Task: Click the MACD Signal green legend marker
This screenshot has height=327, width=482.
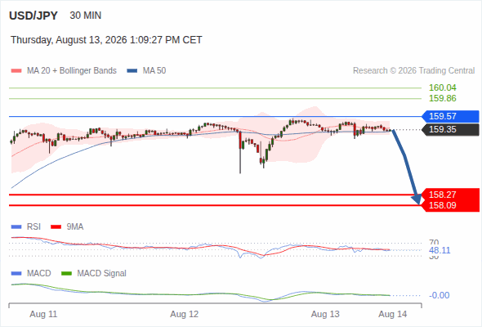Action: [66, 274]
